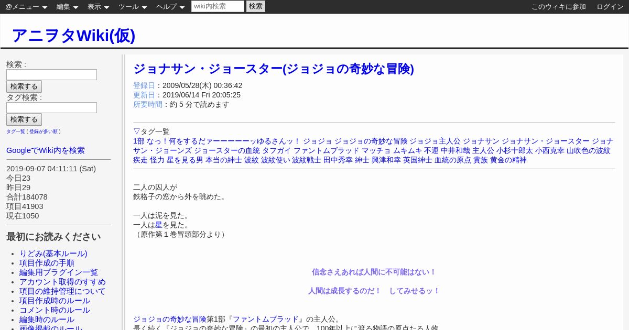Open the 黄金の精神 tag
The image size is (629, 330).
tap(508, 160)
